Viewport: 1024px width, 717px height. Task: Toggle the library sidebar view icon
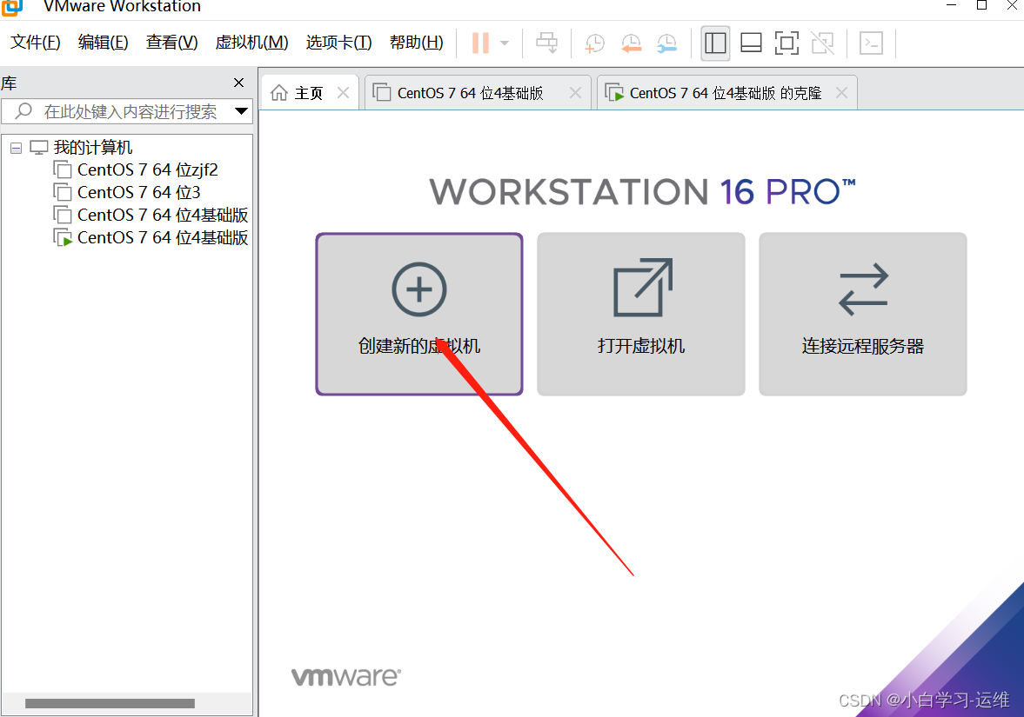click(715, 43)
